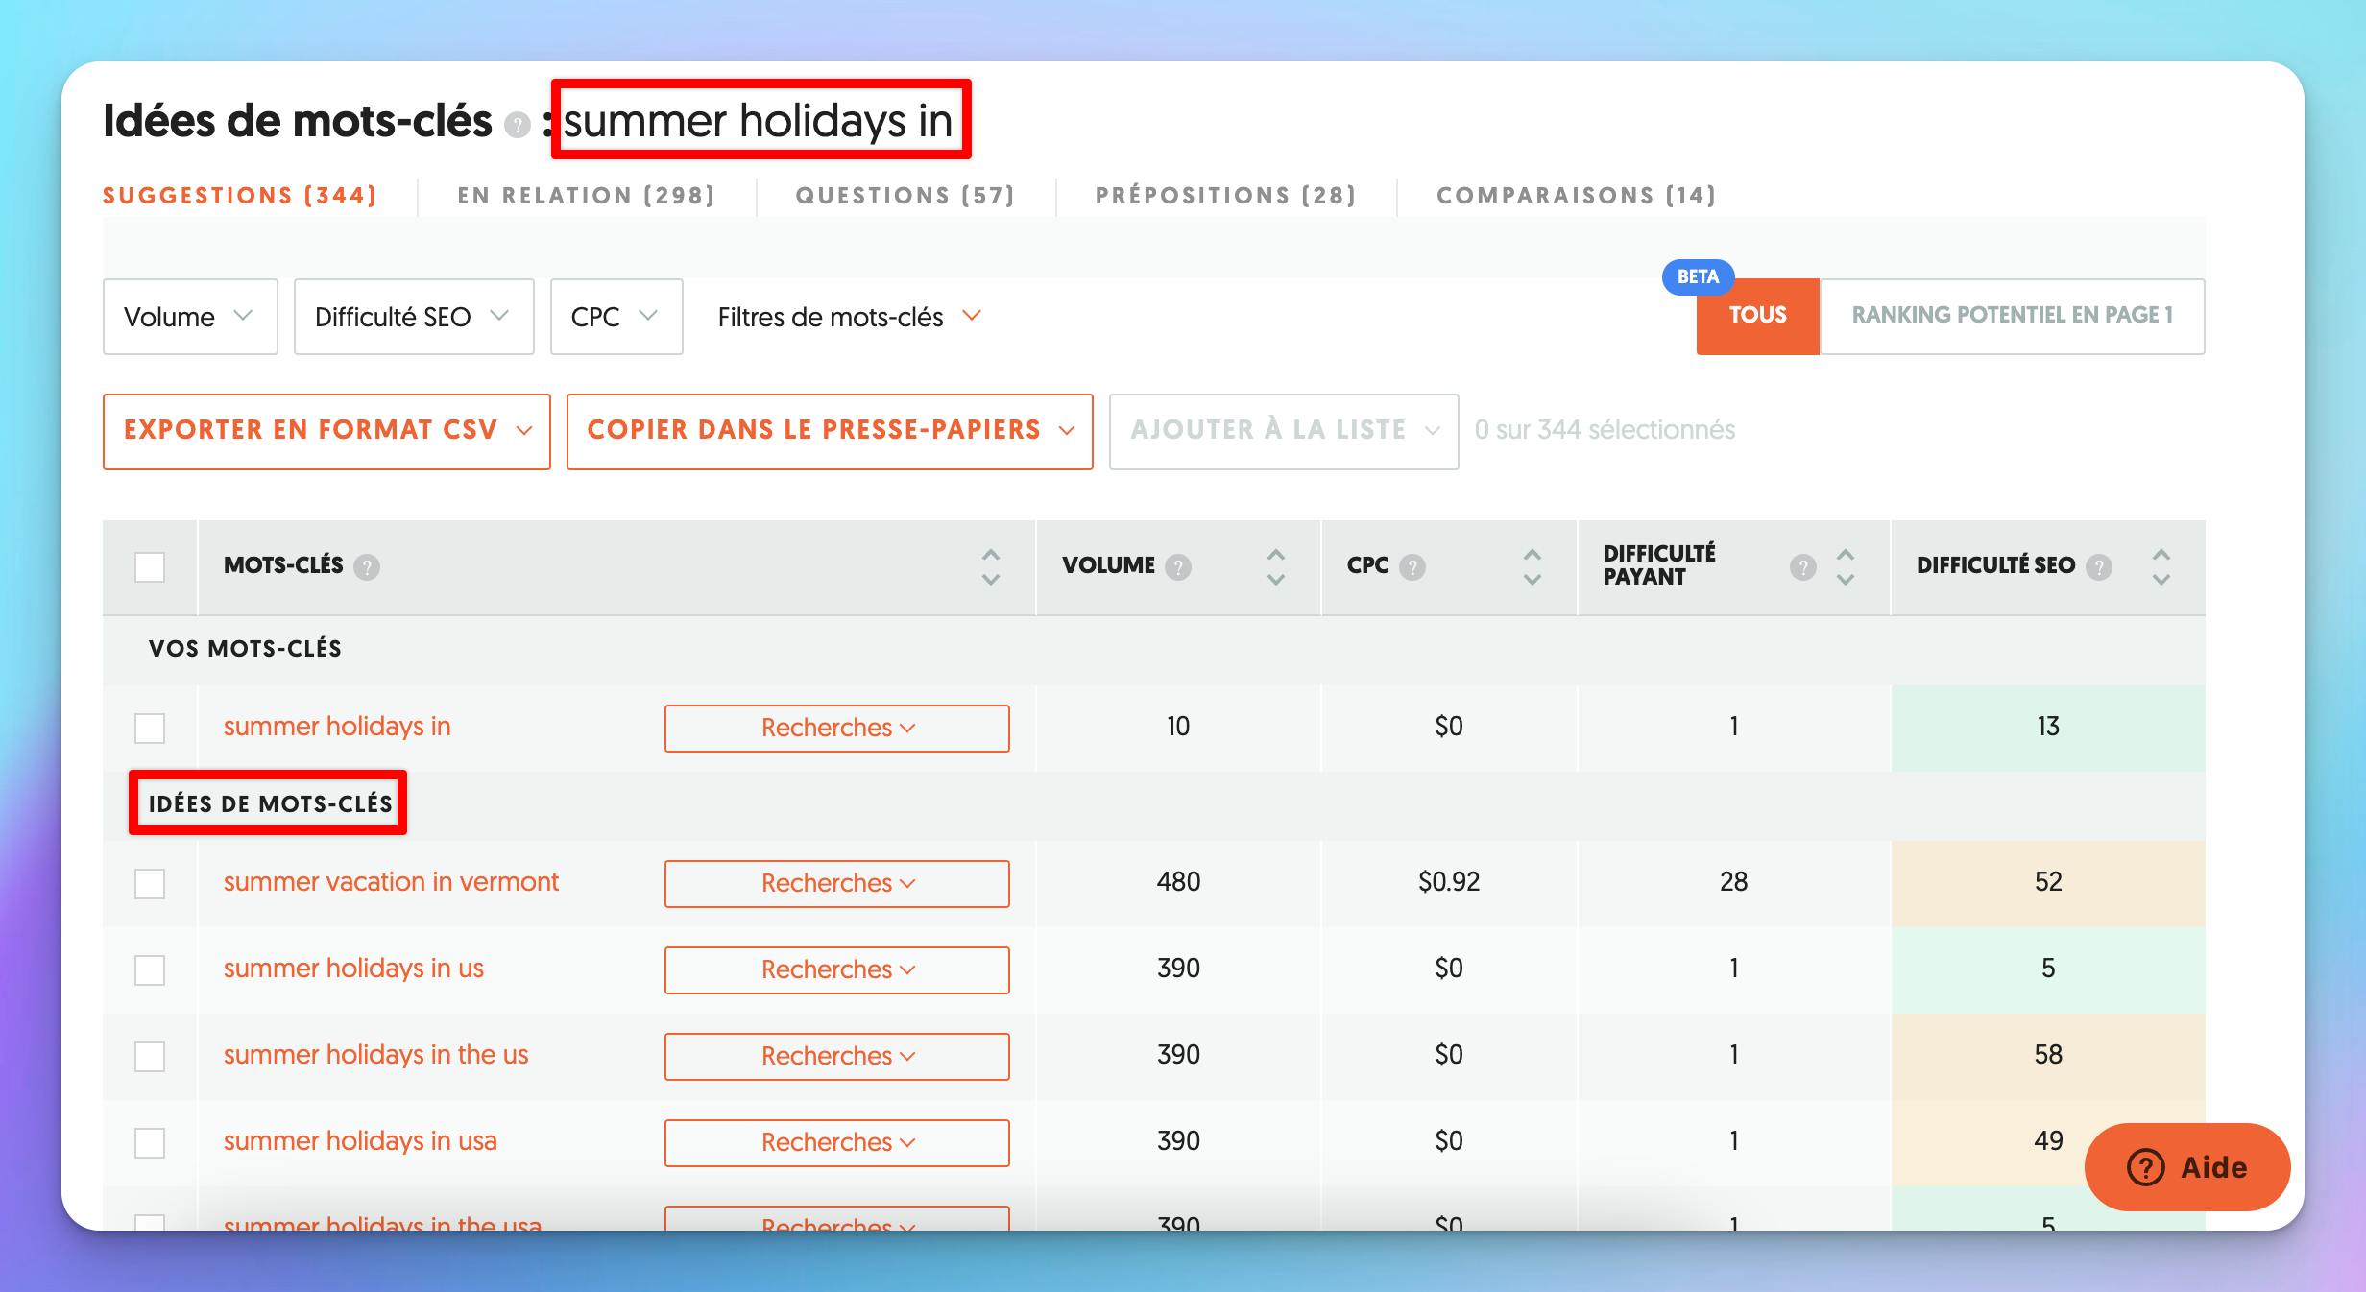The image size is (2366, 1292).
Task: Check the 'summer holidays in the us' row
Action: pyautogui.click(x=150, y=1057)
